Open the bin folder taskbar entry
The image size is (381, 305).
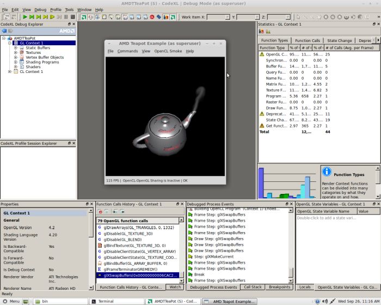click(x=60, y=301)
